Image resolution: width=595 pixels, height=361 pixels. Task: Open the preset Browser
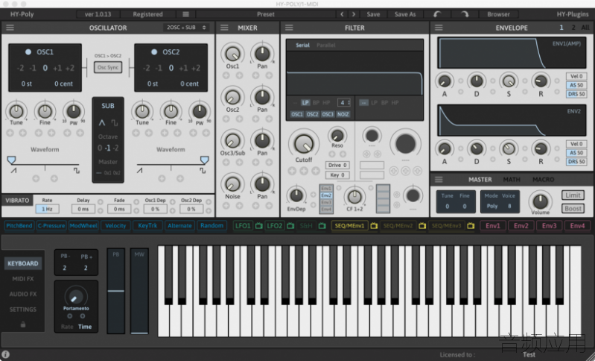click(x=498, y=14)
